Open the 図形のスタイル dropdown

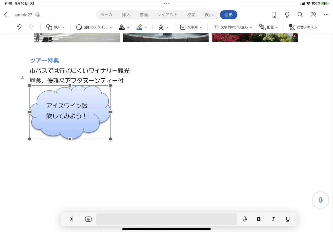point(94,27)
